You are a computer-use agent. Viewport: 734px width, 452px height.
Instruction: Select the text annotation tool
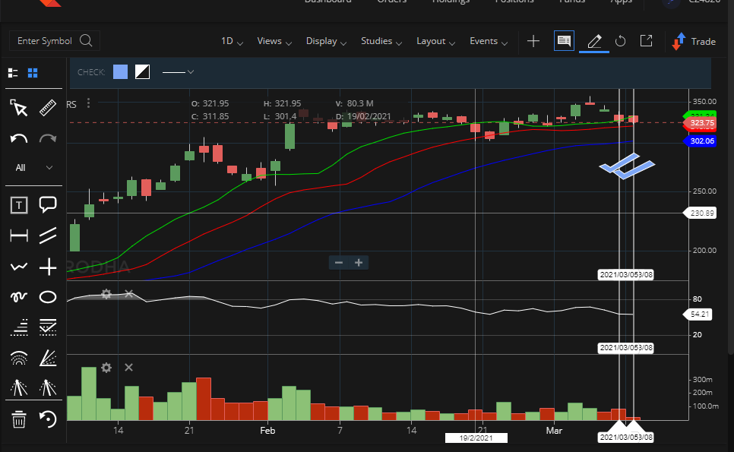tap(19, 205)
